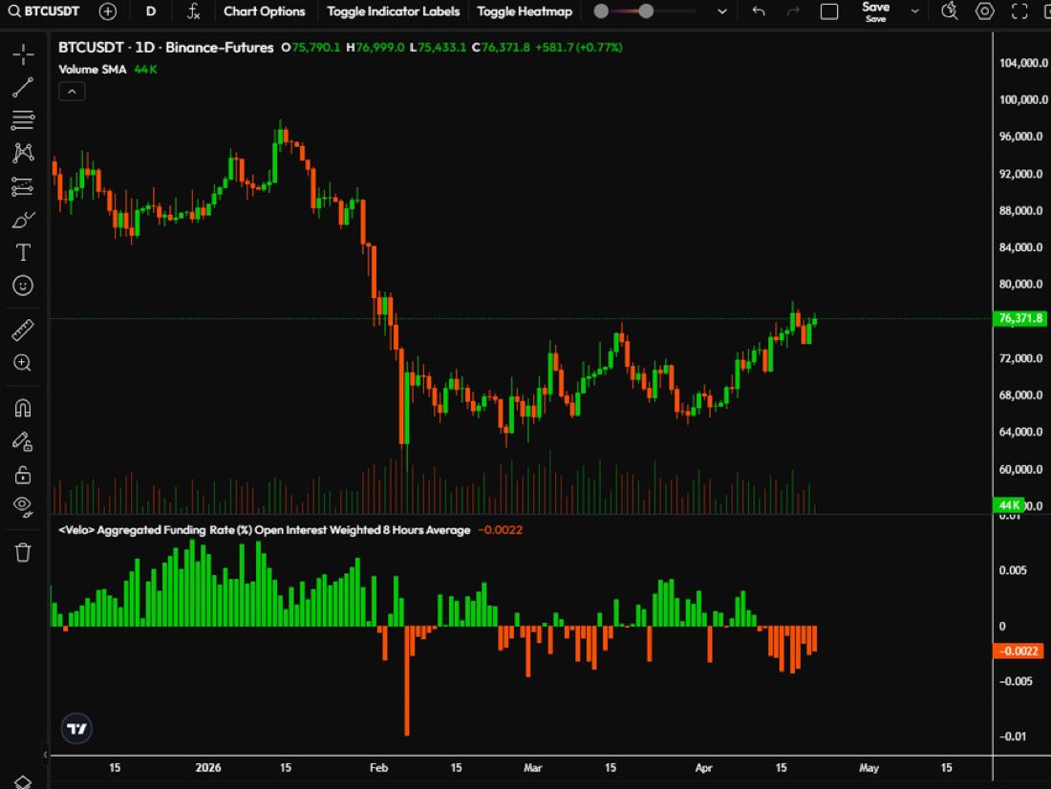This screenshot has height=789, width=1051.
Task: Click the TradingView logo badge
Action: [76, 729]
